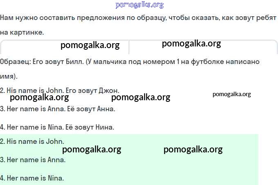
Task: Click the right pomogalka.org watermark in green area
Action: [193, 150]
